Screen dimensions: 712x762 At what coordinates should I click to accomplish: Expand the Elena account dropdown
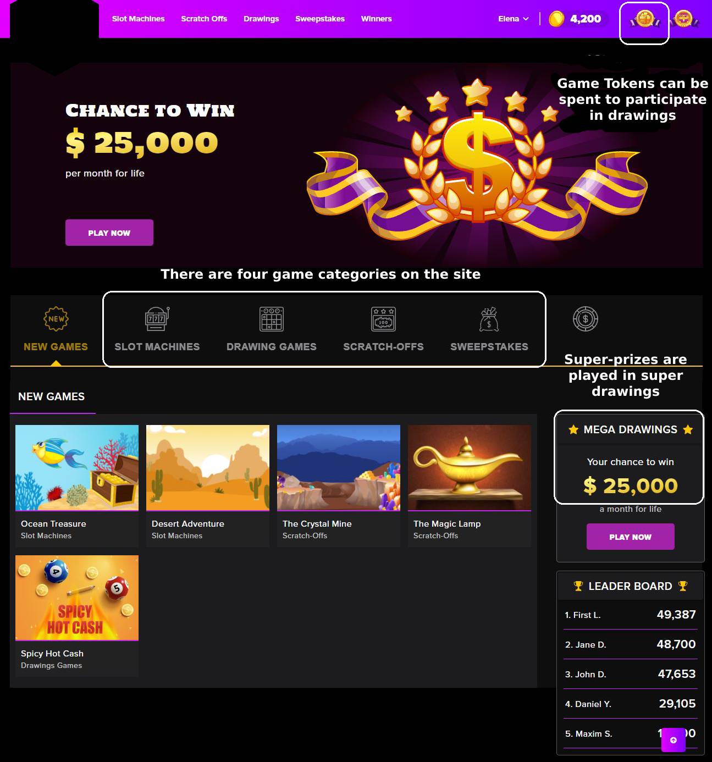click(514, 19)
